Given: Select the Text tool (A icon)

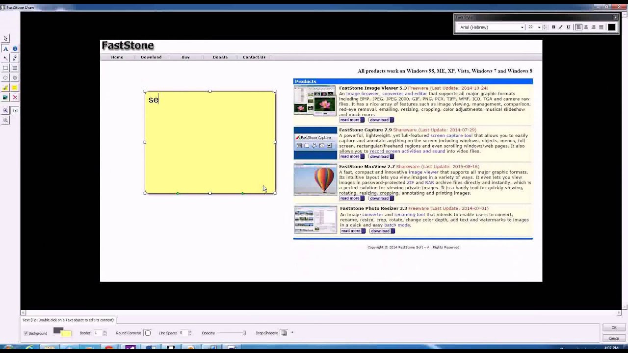Looking at the screenshot, I should coord(5,49).
